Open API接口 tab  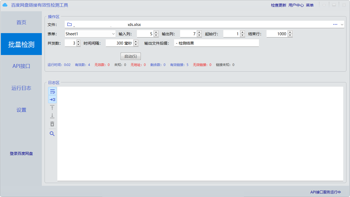(x=21, y=66)
